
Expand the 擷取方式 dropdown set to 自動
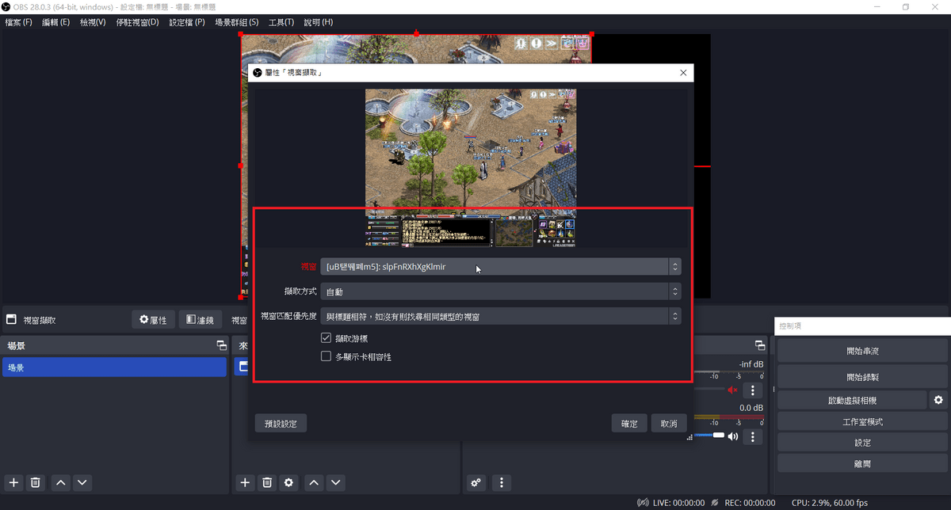[501, 291]
